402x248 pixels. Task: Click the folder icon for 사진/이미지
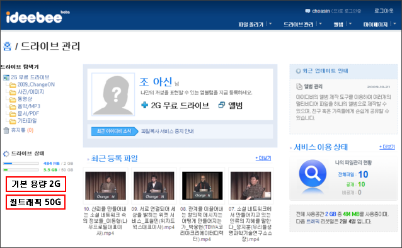13,93
